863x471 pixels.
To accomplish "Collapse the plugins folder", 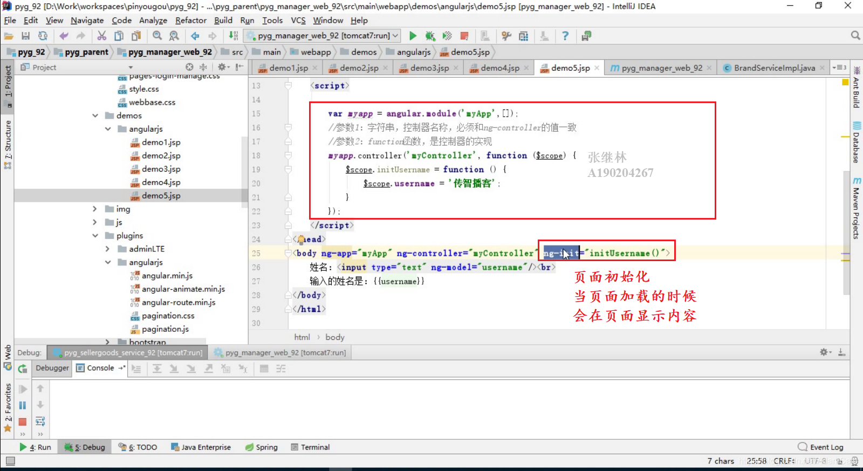I will point(95,236).
